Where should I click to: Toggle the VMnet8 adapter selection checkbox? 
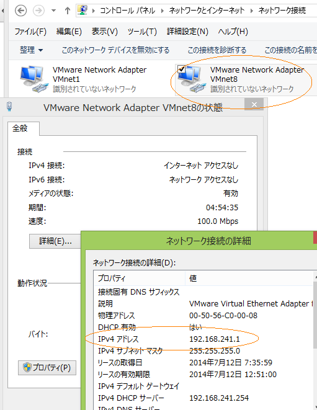(181, 69)
